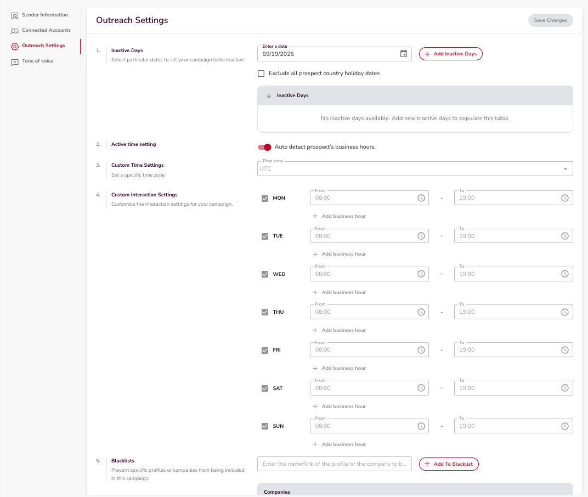
Task: Enable Exclude all prospect country holiday dates
Action: click(261, 74)
